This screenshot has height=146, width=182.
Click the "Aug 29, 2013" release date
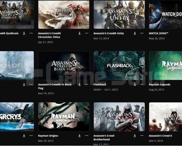click(157, 90)
